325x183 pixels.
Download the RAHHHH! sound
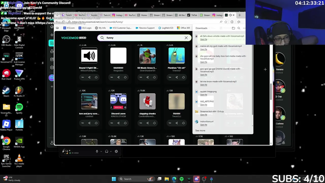click(125, 77)
